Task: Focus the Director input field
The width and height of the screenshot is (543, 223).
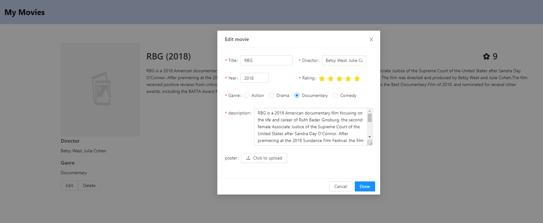Action: 344,60
